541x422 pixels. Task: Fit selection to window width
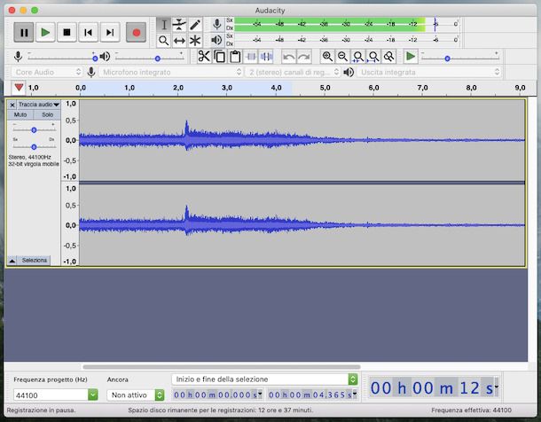click(358, 56)
